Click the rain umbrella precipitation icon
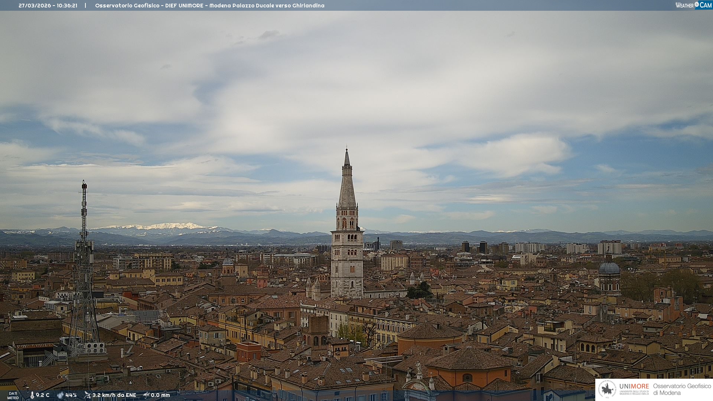Screen dimensions: 713x401 (x=146, y=395)
